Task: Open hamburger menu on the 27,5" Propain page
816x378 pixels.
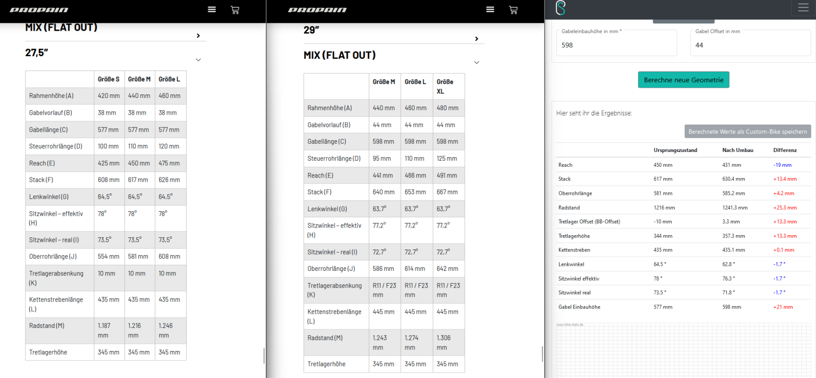Action: coord(212,10)
